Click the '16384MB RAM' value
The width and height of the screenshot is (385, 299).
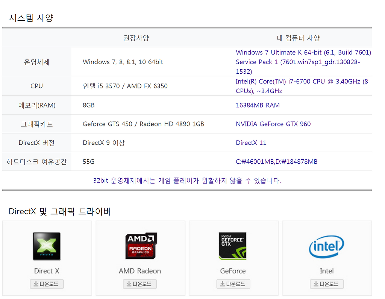(x=258, y=105)
